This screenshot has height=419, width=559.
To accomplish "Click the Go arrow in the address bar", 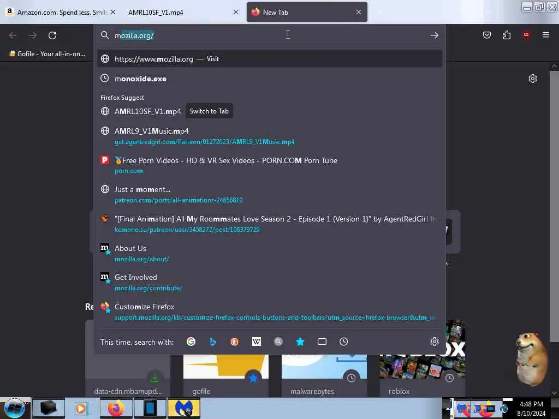I will tap(434, 35).
